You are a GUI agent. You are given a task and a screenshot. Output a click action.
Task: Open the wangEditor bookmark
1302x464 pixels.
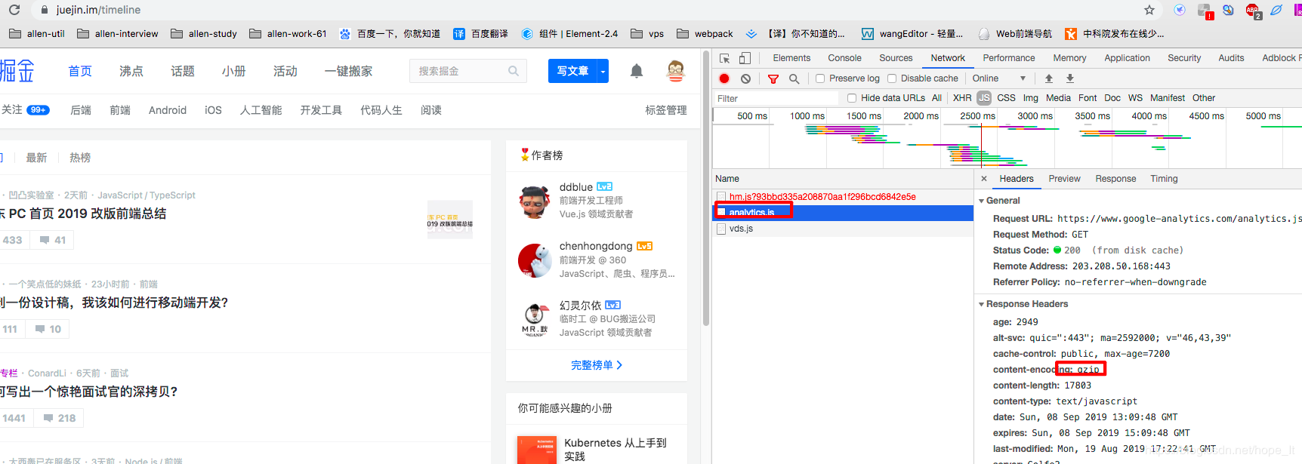click(x=912, y=34)
